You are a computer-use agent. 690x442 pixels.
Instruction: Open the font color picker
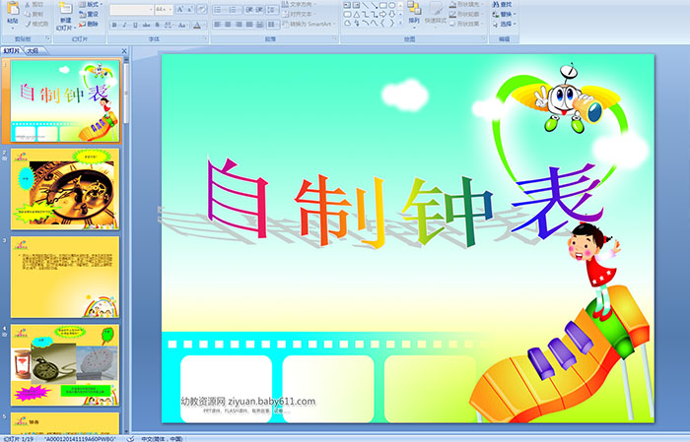coord(198,24)
